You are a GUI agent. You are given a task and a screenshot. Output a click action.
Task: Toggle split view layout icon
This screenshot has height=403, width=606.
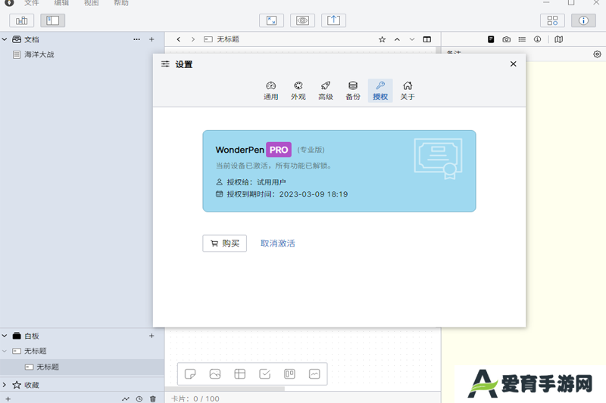[427, 39]
